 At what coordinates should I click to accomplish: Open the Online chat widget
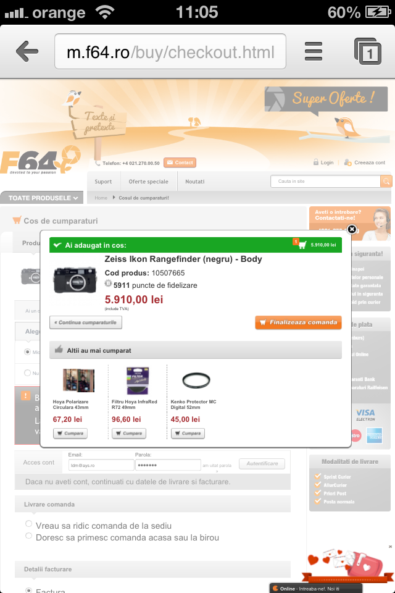pos(315,589)
